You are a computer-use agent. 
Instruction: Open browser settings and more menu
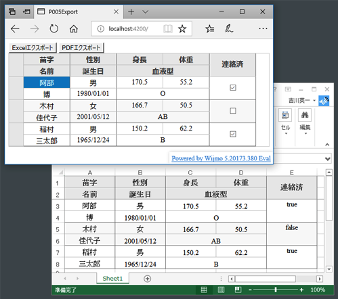pos(263,28)
